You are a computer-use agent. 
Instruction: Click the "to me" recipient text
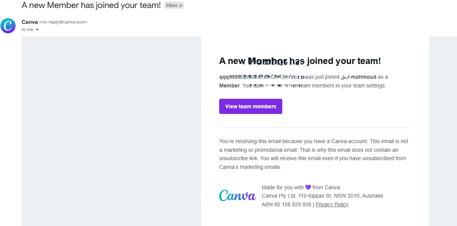[27, 30]
